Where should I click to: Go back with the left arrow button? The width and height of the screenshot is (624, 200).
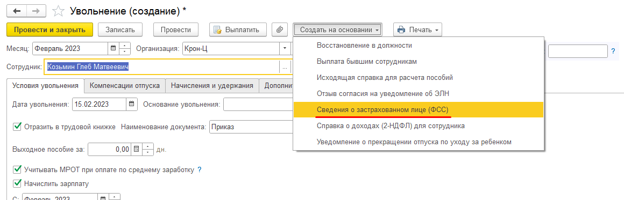click(16, 11)
